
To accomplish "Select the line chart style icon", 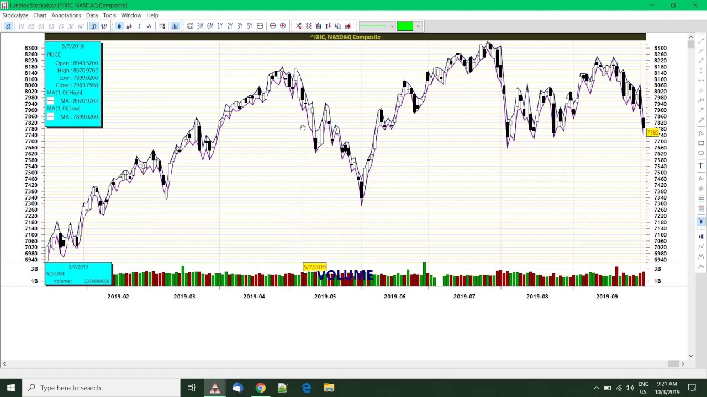I will pyautogui.click(x=149, y=26).
